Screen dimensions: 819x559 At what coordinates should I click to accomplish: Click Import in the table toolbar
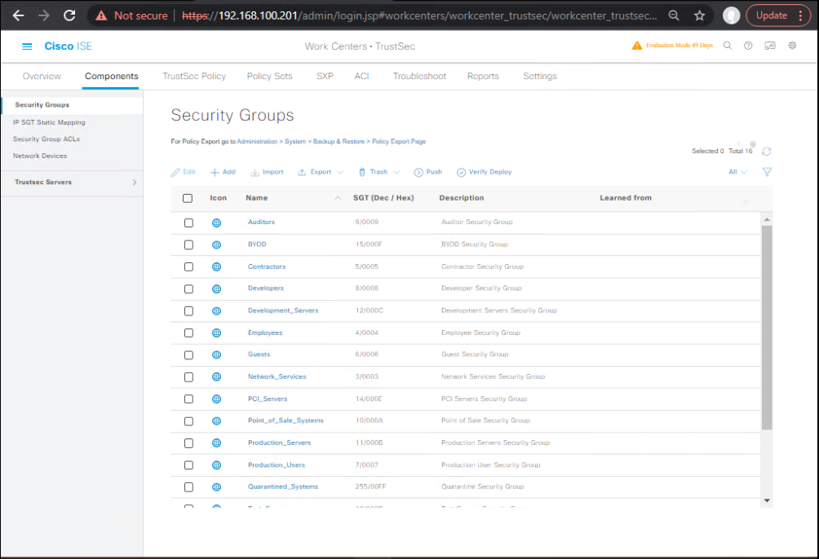pyautogui.click(x=267, y=172)
